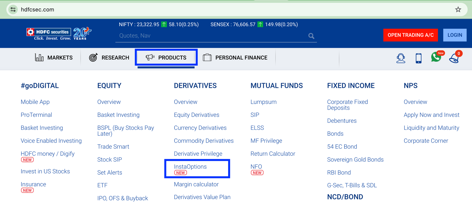Bookmark page with star icon
Screen dimensions: 472x205
point(458,10)
